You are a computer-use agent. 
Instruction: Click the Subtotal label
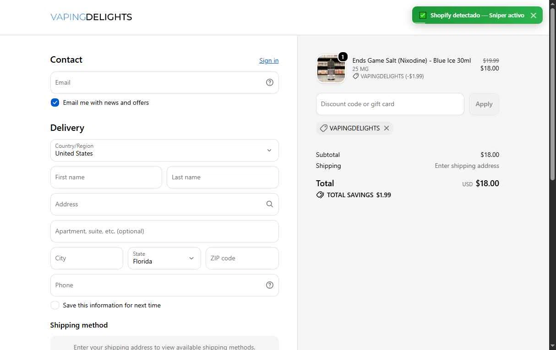click(328, 155)
